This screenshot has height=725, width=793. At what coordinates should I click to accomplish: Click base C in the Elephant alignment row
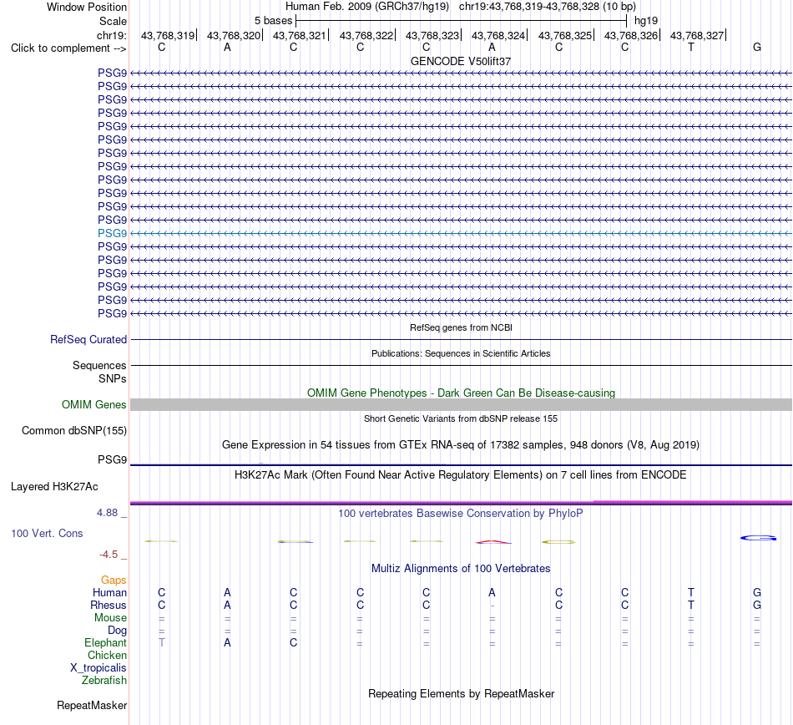pos(293,642)
